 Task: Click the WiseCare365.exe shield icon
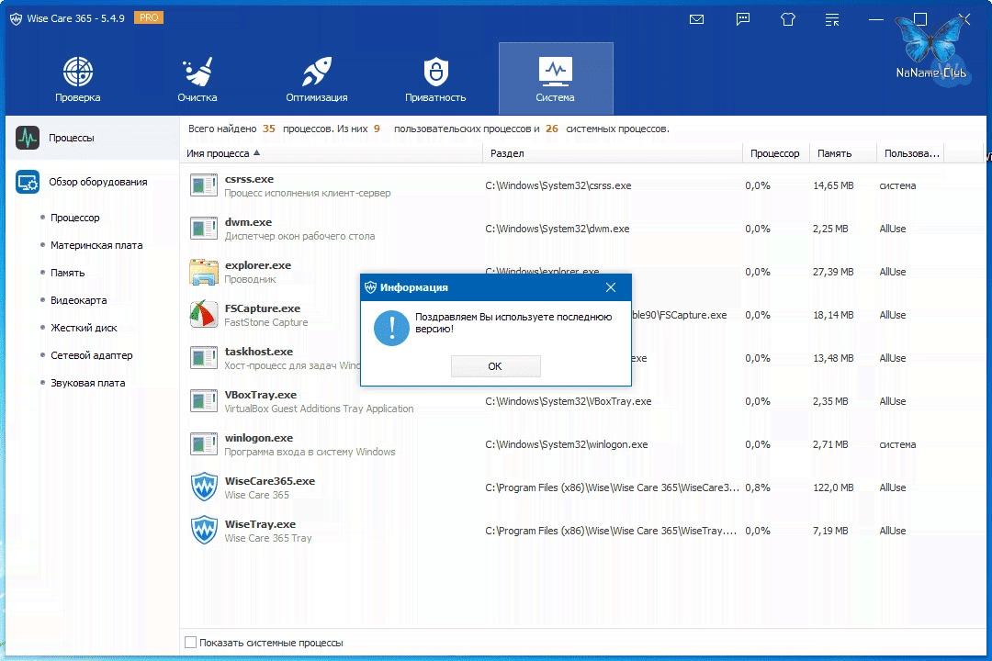point(204,487)
